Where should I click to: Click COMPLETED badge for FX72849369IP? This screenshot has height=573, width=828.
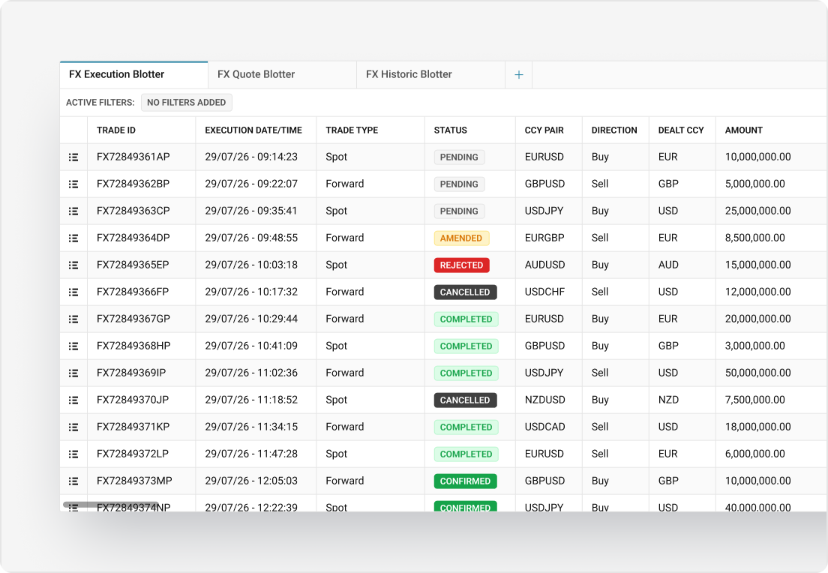[466, 373]
